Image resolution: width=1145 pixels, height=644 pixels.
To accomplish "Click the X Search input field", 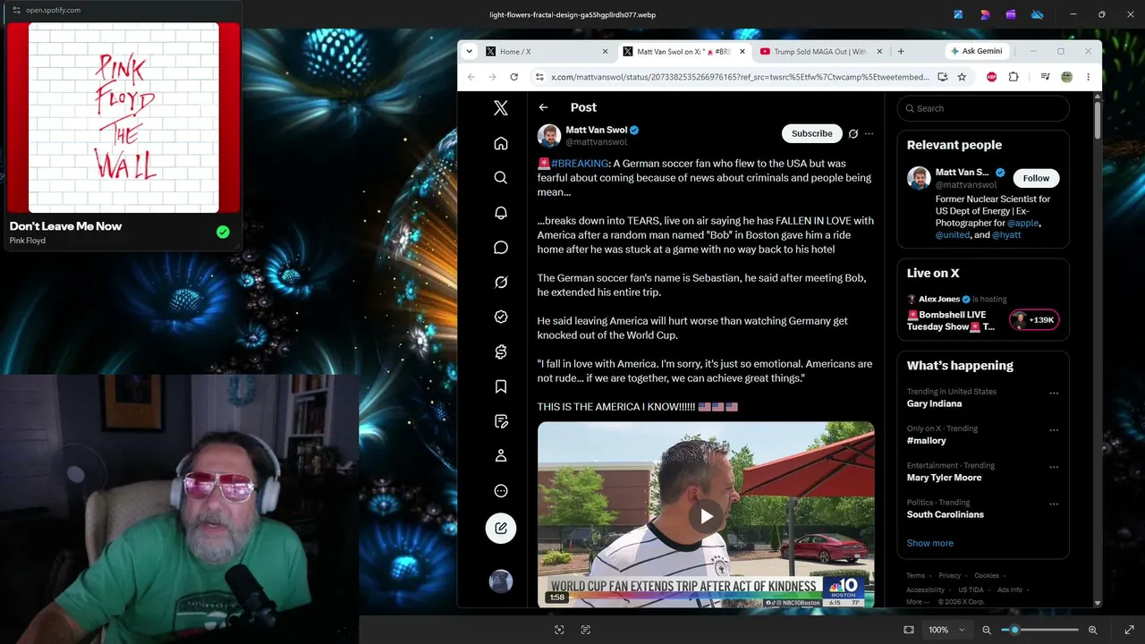I will [x=983, y=108].
